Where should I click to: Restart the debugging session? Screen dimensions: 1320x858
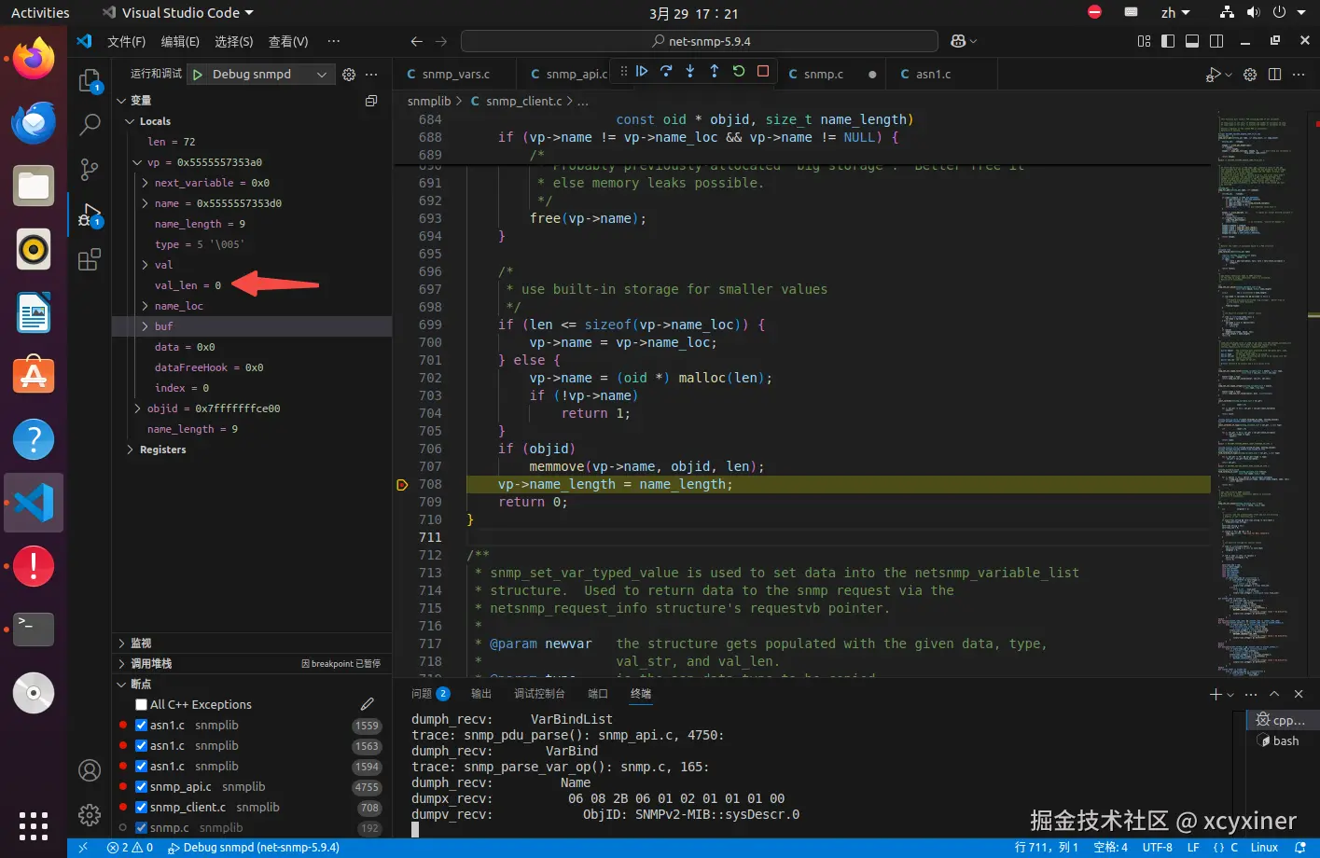click(x=739, y=71)
